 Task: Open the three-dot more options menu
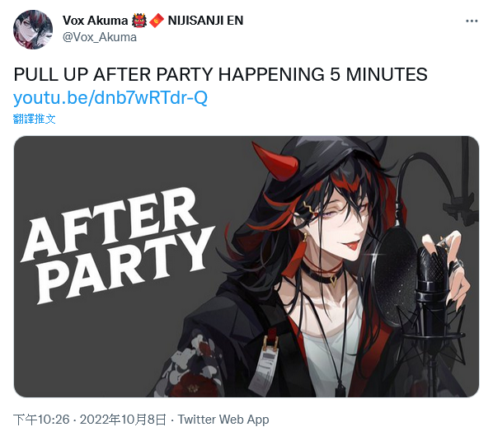472,21
